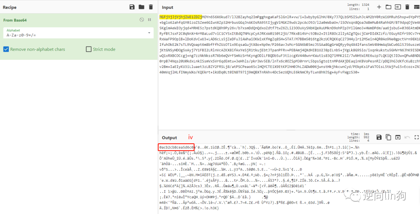The height and width of the screenshot is (214, 420).
Task: Click input length 1324 indicator
Action: (x=359, y=5)
